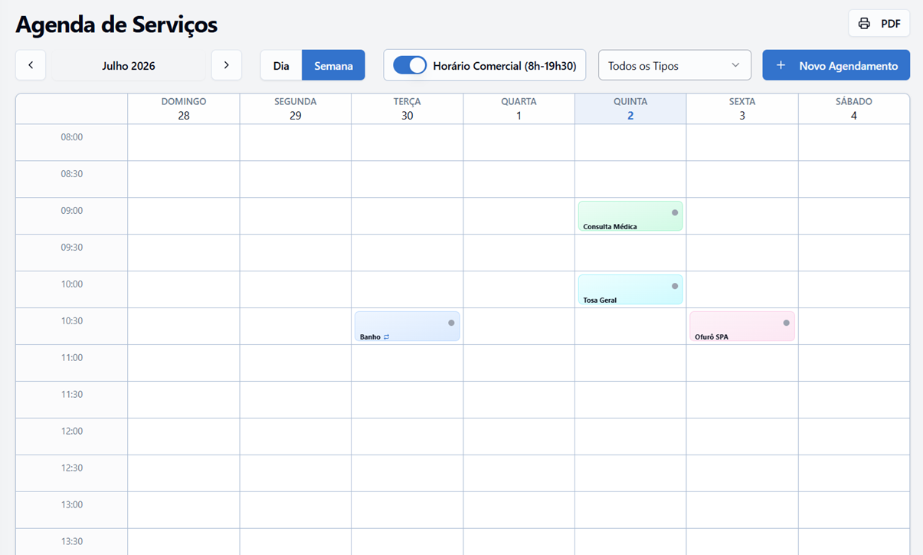Select the Terça 30 column header

point(407,108)
